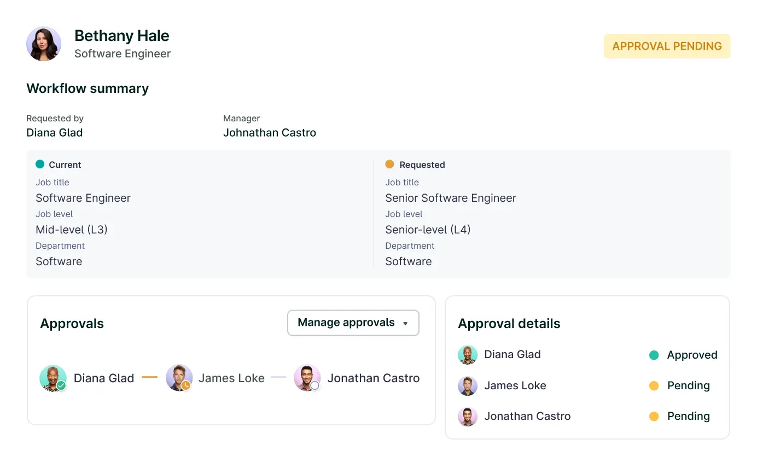Click Jonathan Castro's avatar in Approval details
Viewport: 757px width, 468px height.
click(x=468, y=417)
